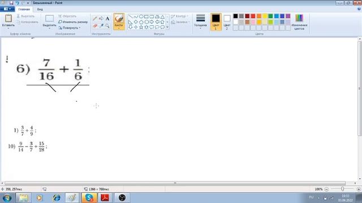
Task: Select the Fill with color bucket tool
Action: point(101,19)
